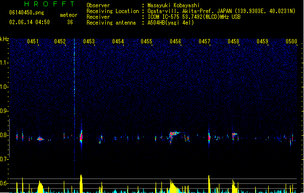Image resolution: width=304 pixels, height=193 pixels.
Task: Click the yellow intensity bar at 0457
Action: click(209, 184)
